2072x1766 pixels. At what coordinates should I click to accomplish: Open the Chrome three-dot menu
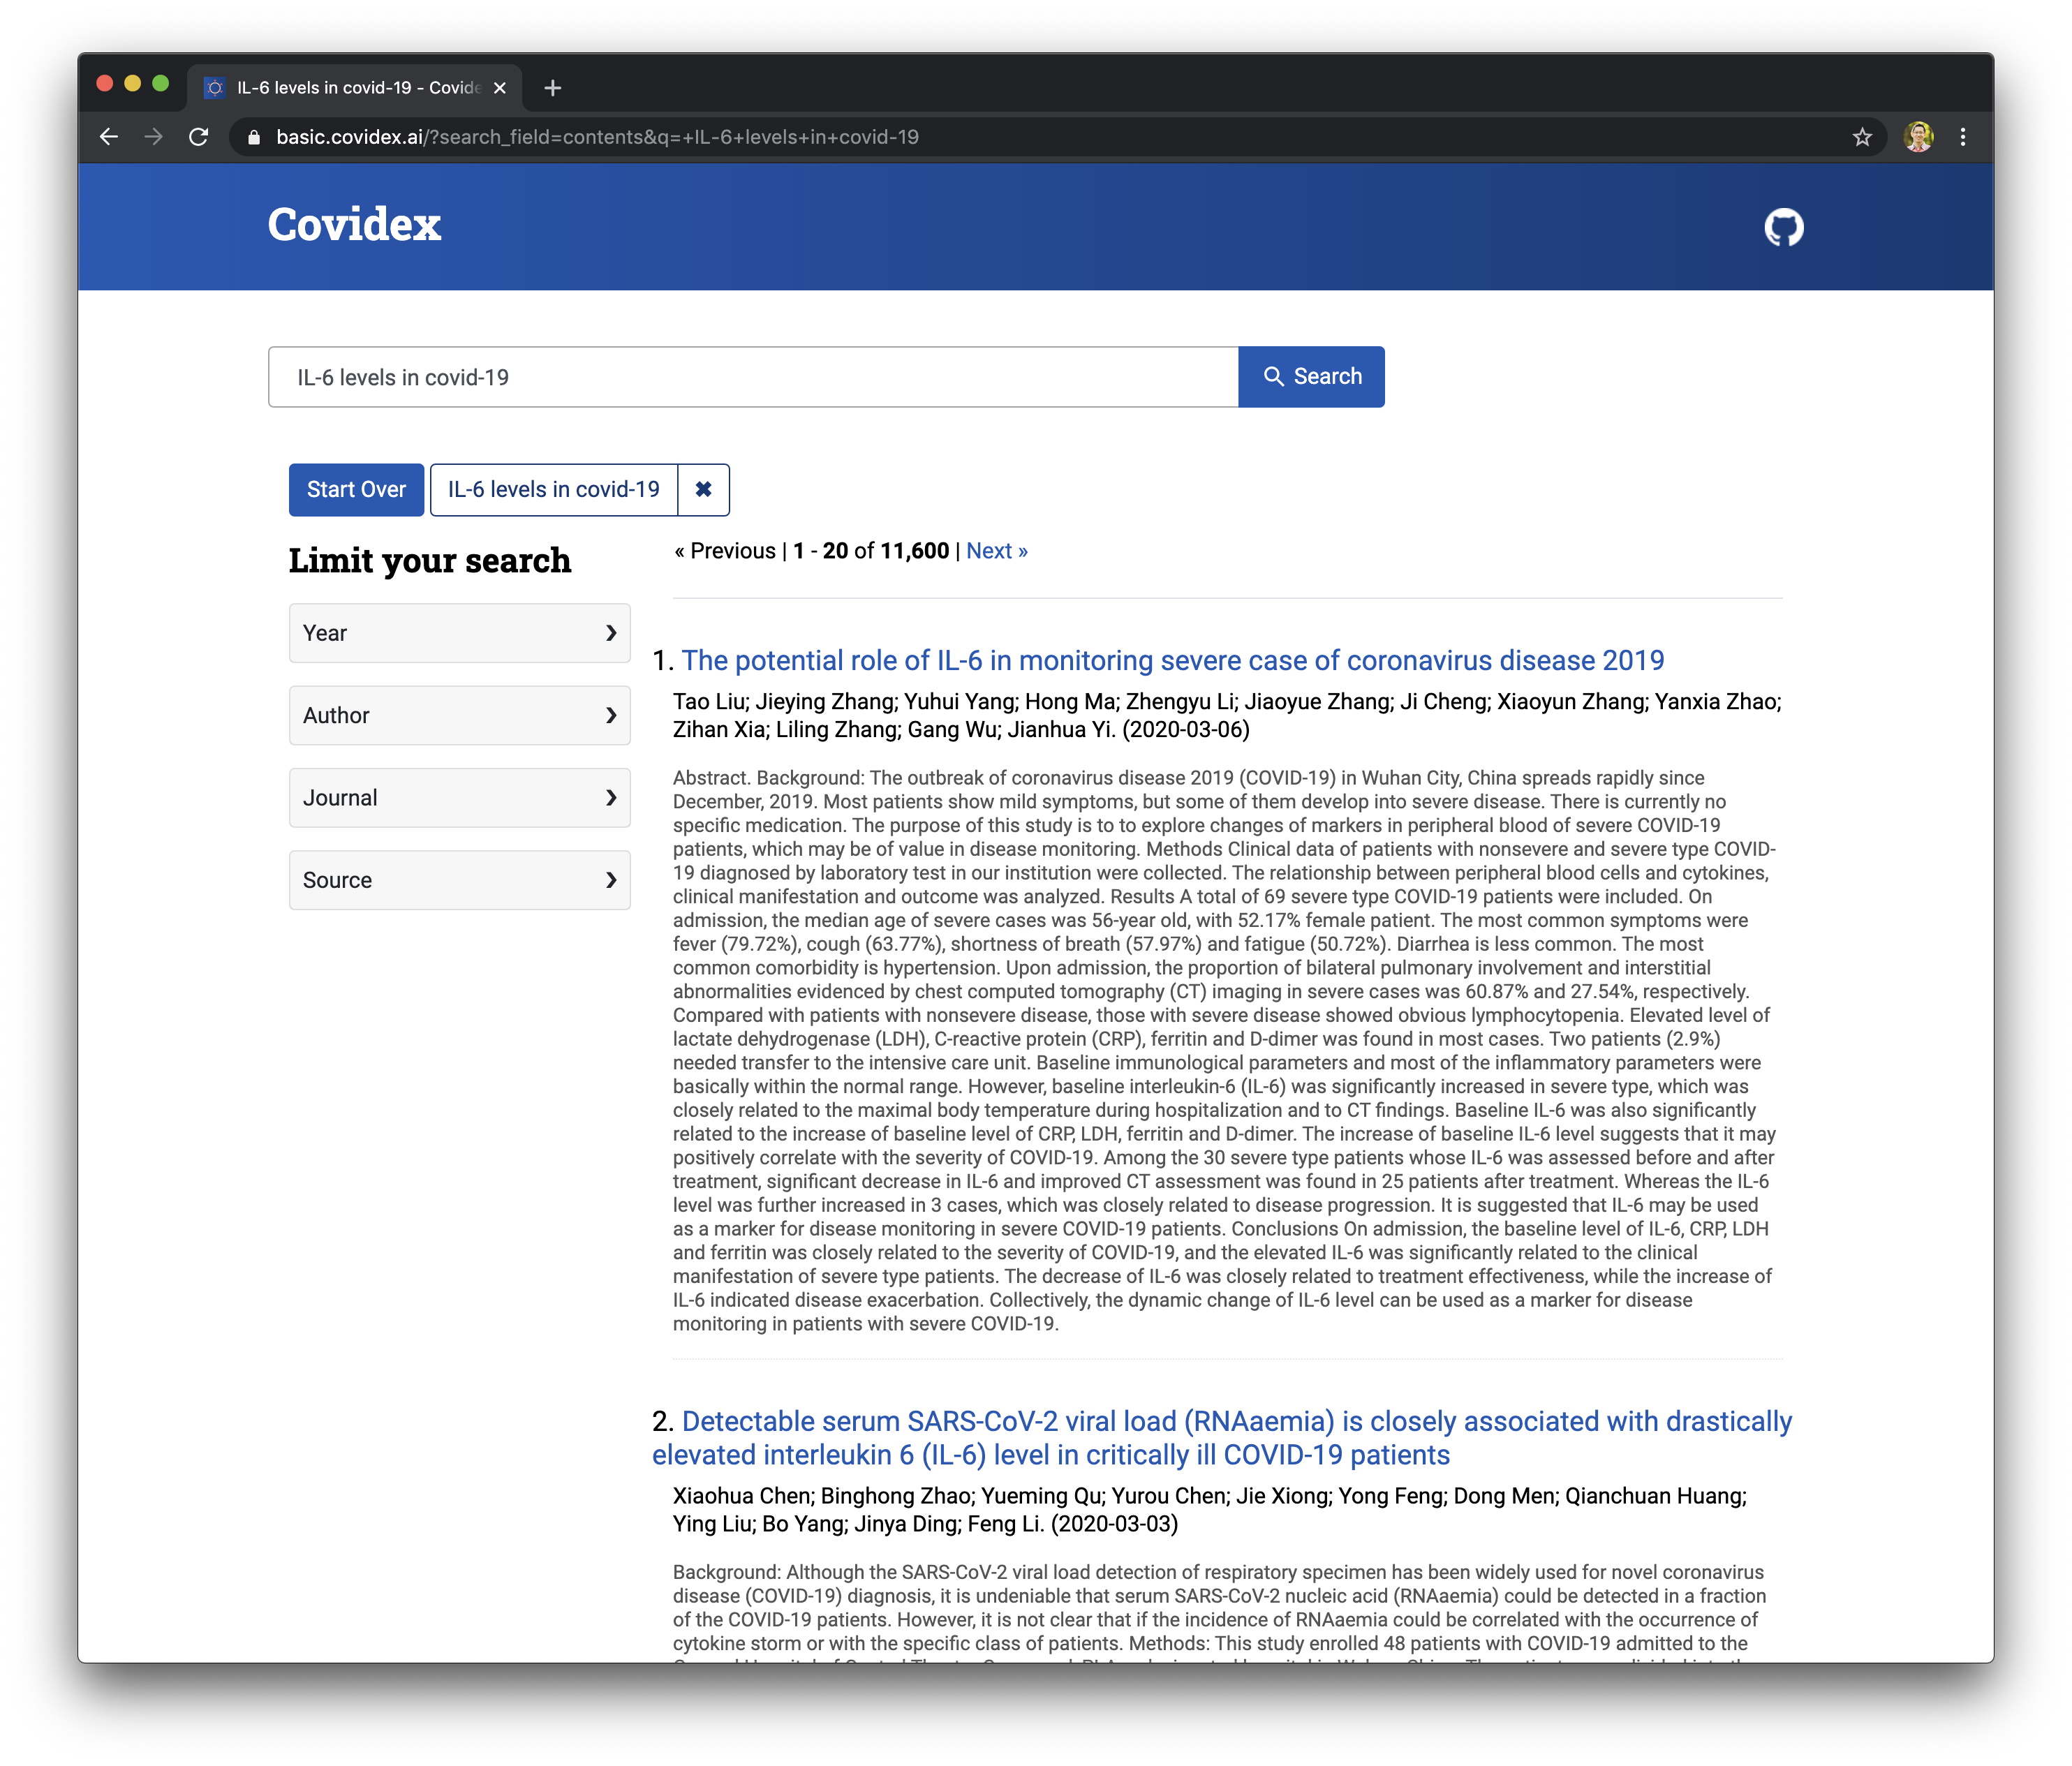pyautogui.click(x=1962, y=137)
